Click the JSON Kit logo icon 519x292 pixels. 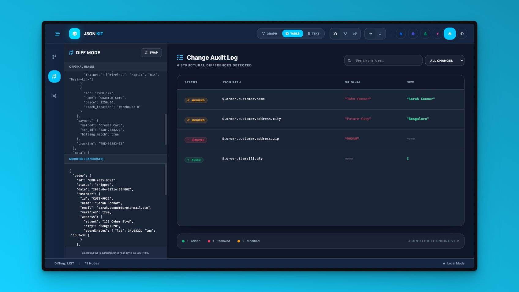75,34
